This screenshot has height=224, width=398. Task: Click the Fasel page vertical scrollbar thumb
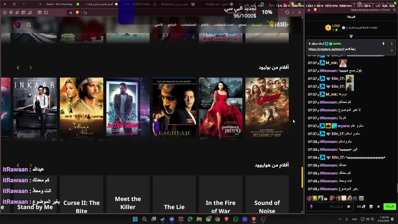(x=302, y=177)
